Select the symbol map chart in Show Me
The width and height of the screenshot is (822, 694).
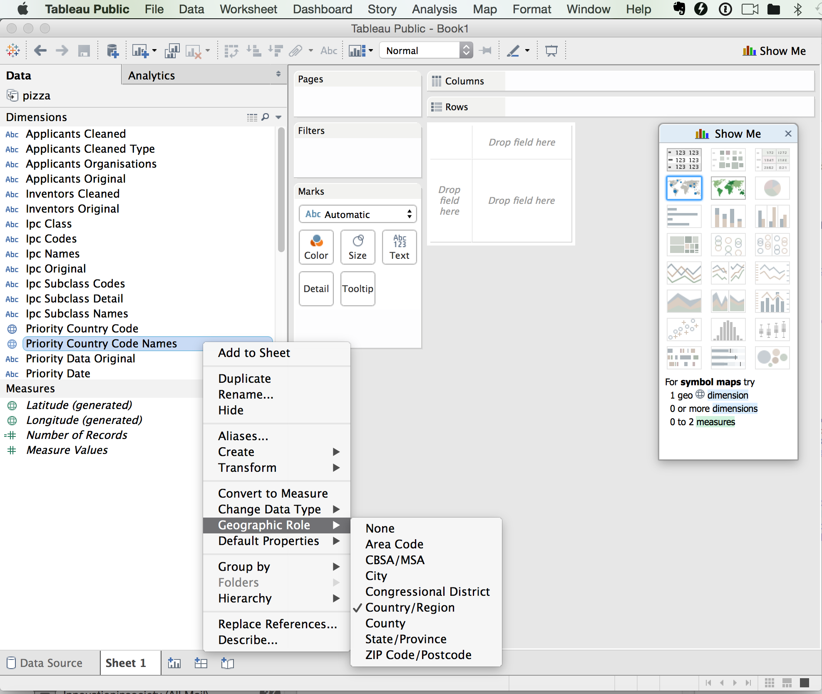point(684,188)
